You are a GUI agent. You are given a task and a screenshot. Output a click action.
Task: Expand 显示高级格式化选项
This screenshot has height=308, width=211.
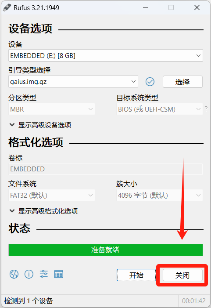point(43,211)
